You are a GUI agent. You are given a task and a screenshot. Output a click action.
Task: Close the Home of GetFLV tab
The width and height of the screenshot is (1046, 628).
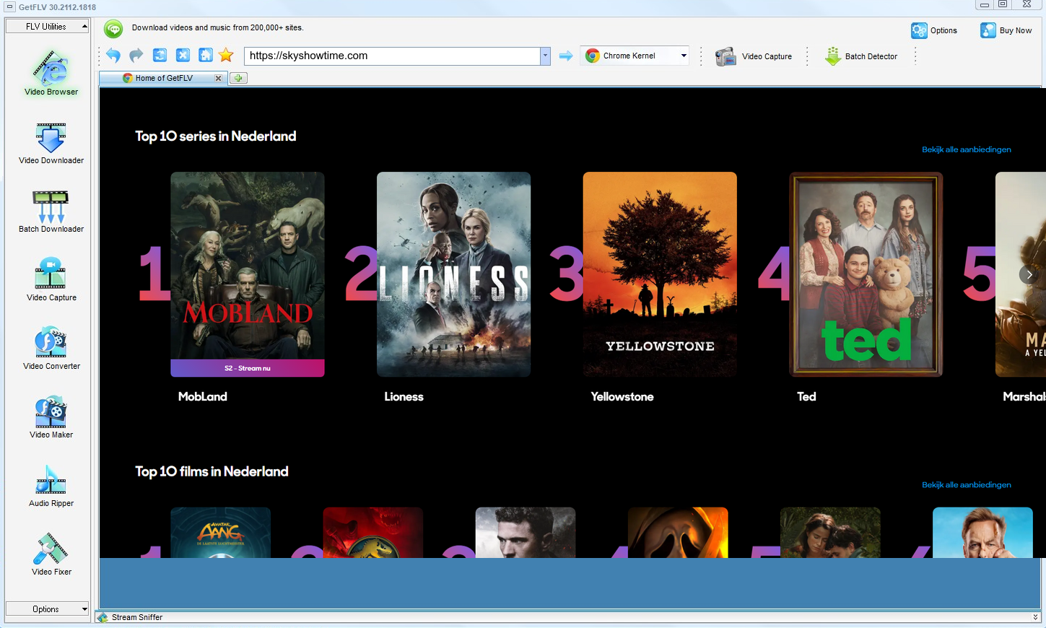[x=218, y=78]
